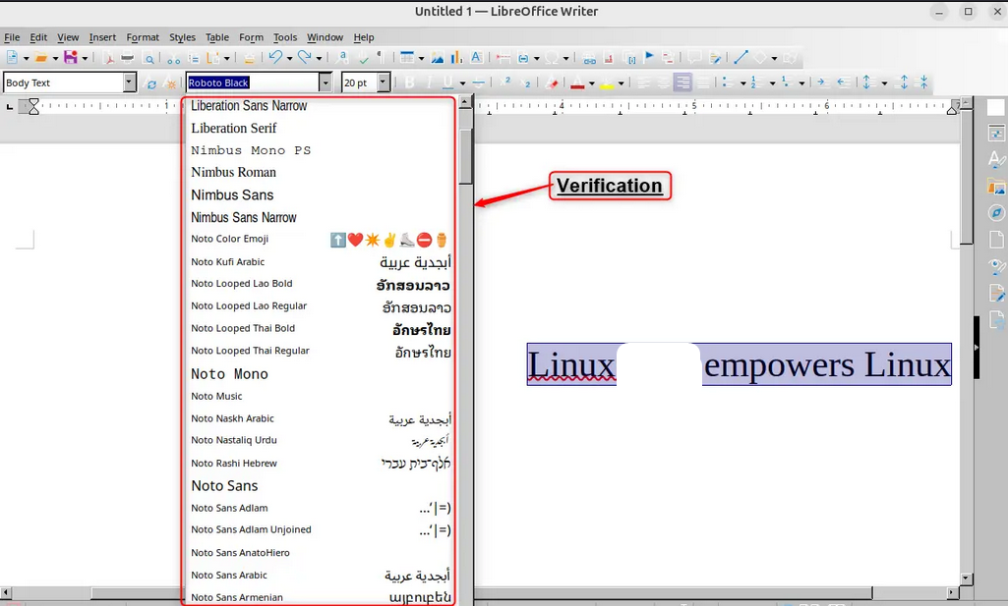Screen dimensions: 1008x606
Task: Toggle bold formatting on selected text
Action: click(x=411, y=82)
